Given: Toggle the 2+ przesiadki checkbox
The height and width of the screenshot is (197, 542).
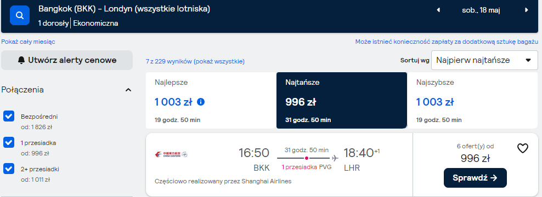Looking at the screenshot, I should coord(9,169).
